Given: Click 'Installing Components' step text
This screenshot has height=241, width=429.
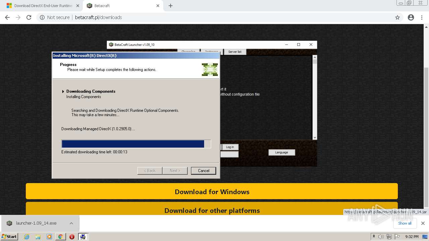Looking at the screenshot, I should tap(84, 97).
